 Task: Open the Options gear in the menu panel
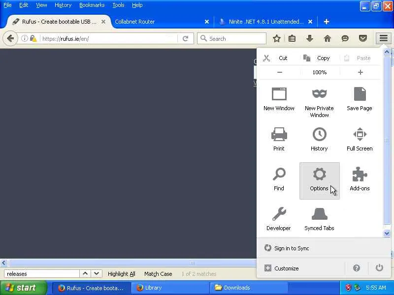[319, 180]
